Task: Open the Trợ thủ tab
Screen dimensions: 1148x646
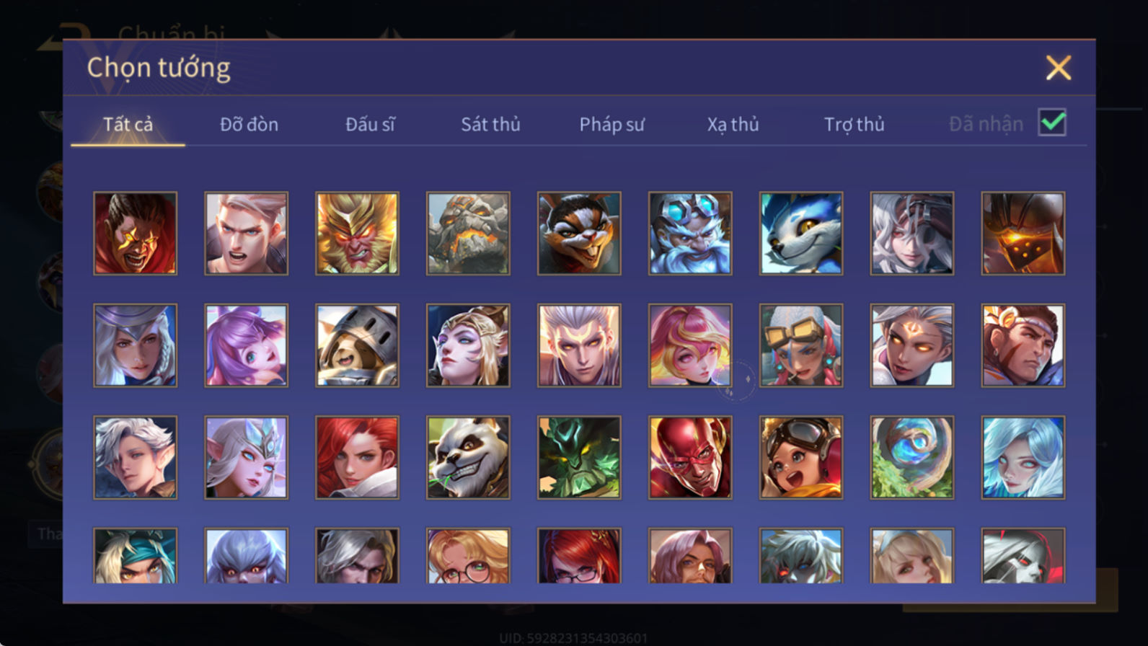Action: 854,124
